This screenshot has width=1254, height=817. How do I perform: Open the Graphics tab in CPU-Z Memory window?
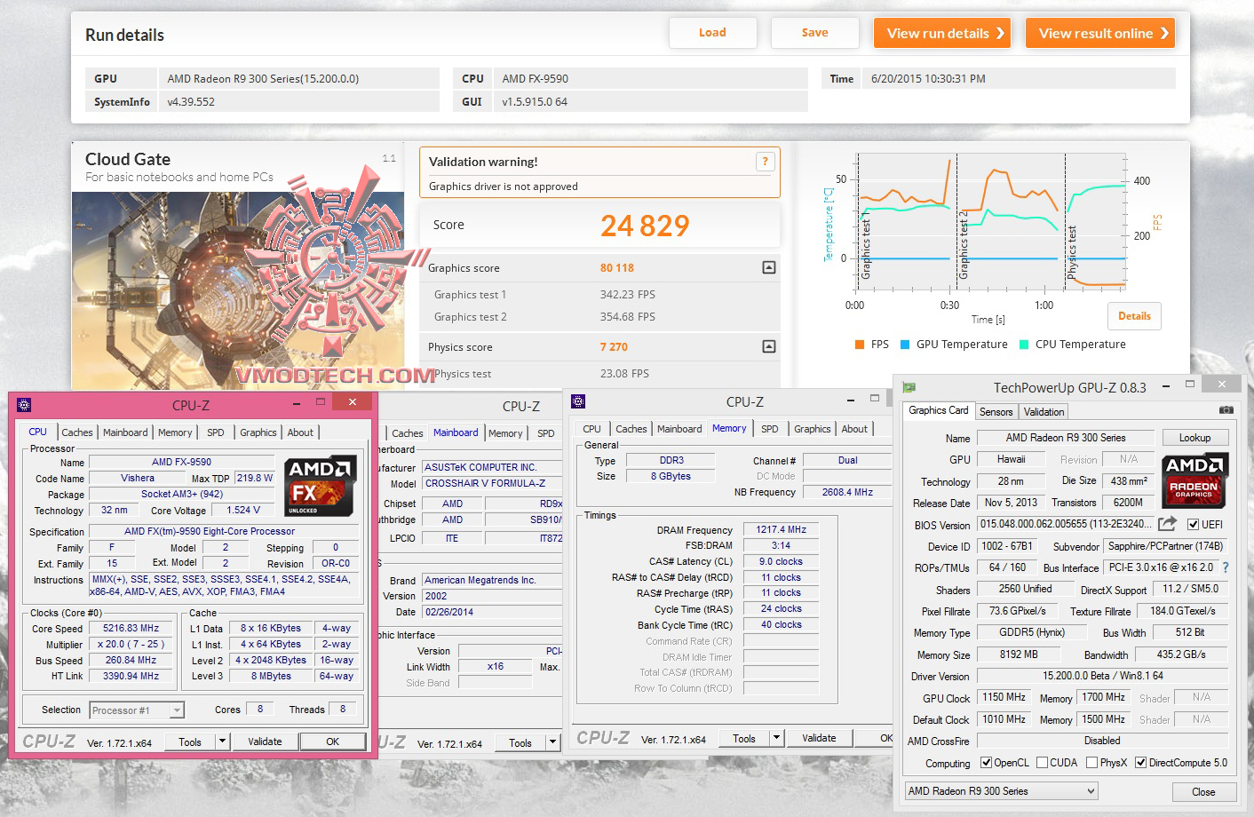(x=813, y=429)
